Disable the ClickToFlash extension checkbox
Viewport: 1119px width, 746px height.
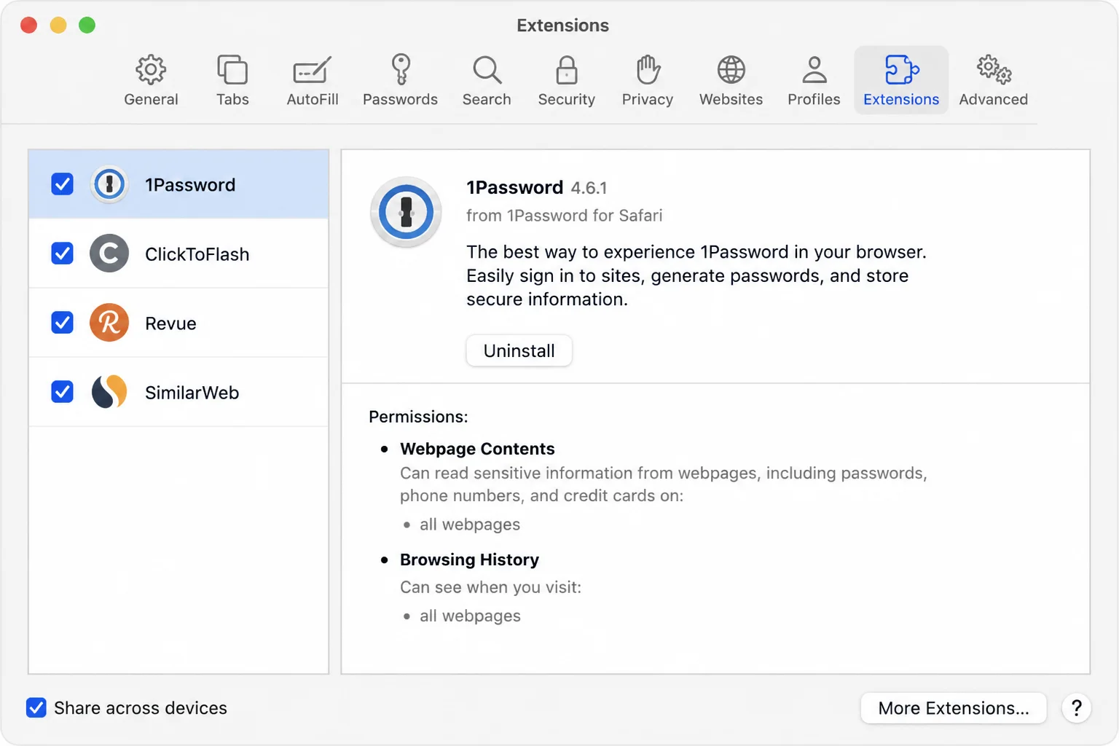[63, 254]
